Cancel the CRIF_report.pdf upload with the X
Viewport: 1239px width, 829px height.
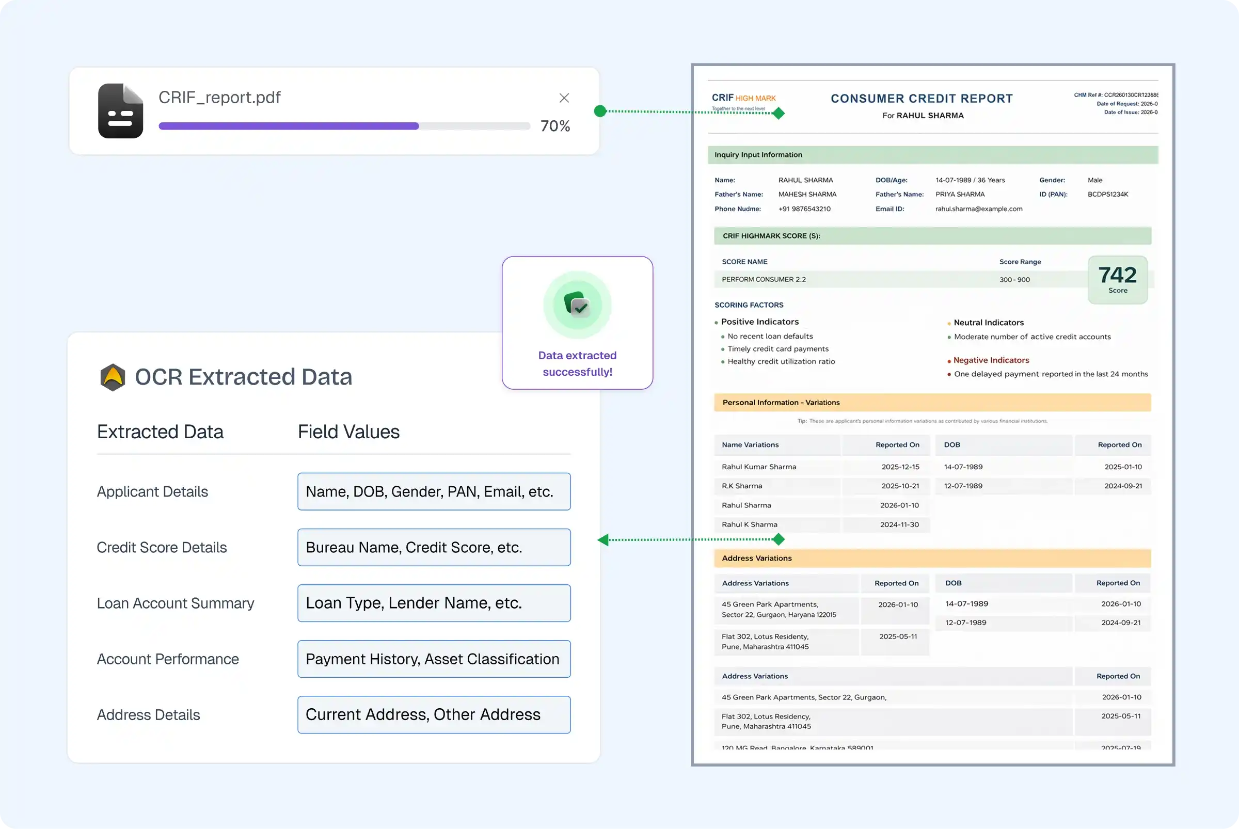click(x=564, y=98)
